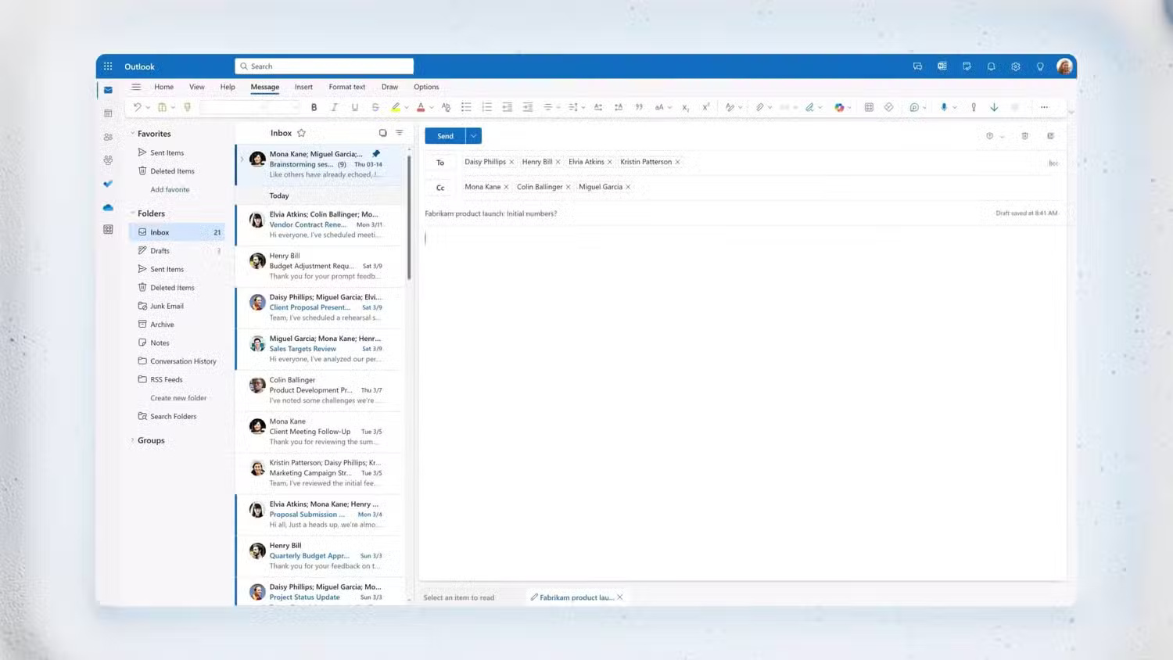Insert a table from the toolbar
Image resolution: width=1173 pixels, height=660 pixels.
point(869,107)
